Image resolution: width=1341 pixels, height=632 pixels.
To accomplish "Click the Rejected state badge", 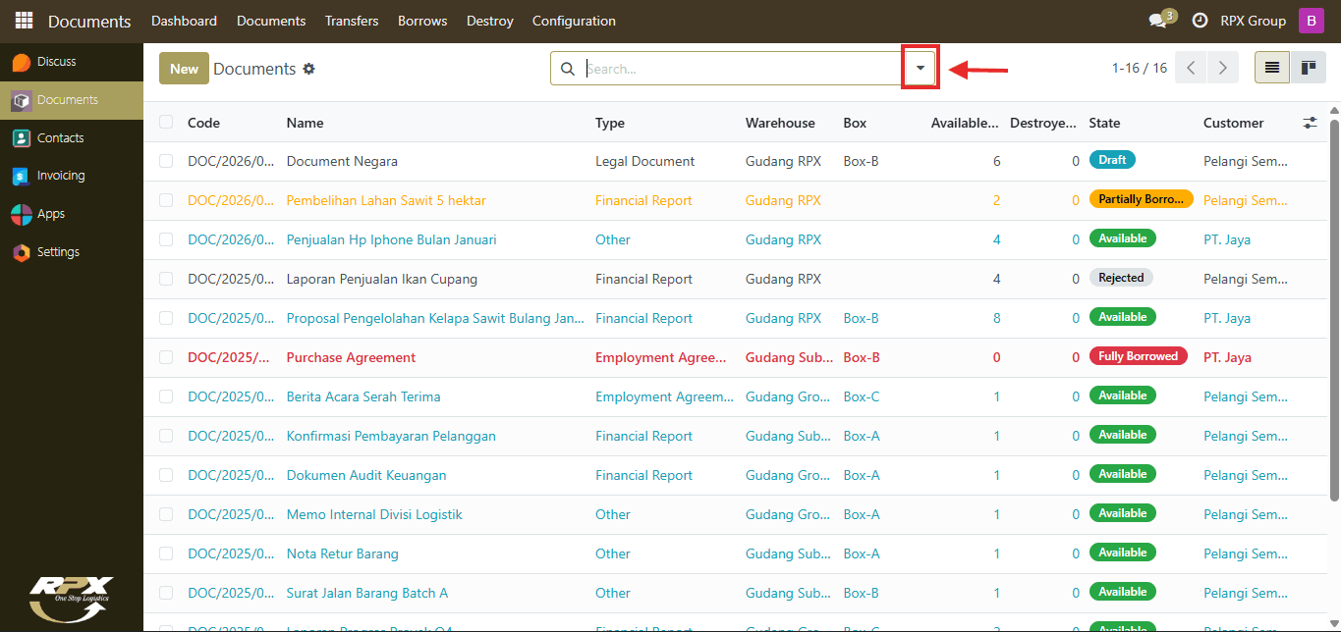I will click(x=1121, y=278).
